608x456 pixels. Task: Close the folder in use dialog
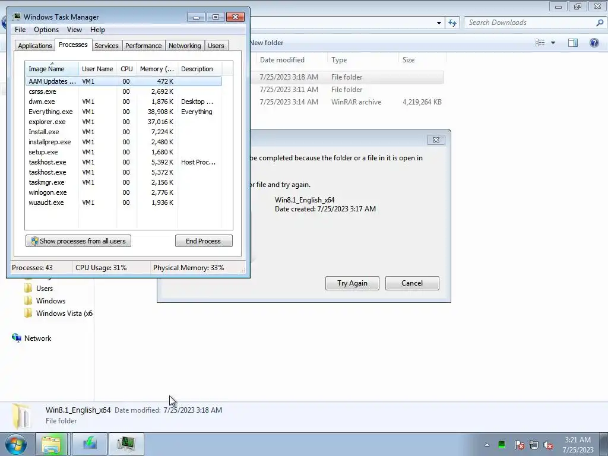(x=436, y=140)
